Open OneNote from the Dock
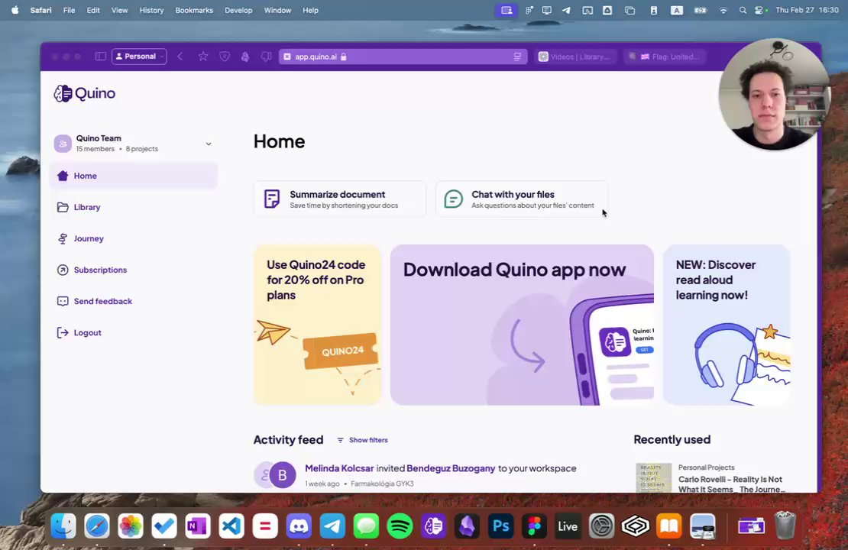 point(198,526)
